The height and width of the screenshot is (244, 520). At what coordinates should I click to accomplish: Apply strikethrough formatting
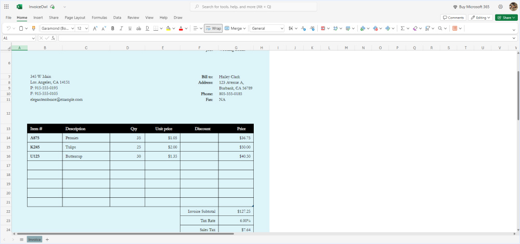pos(138,29)
